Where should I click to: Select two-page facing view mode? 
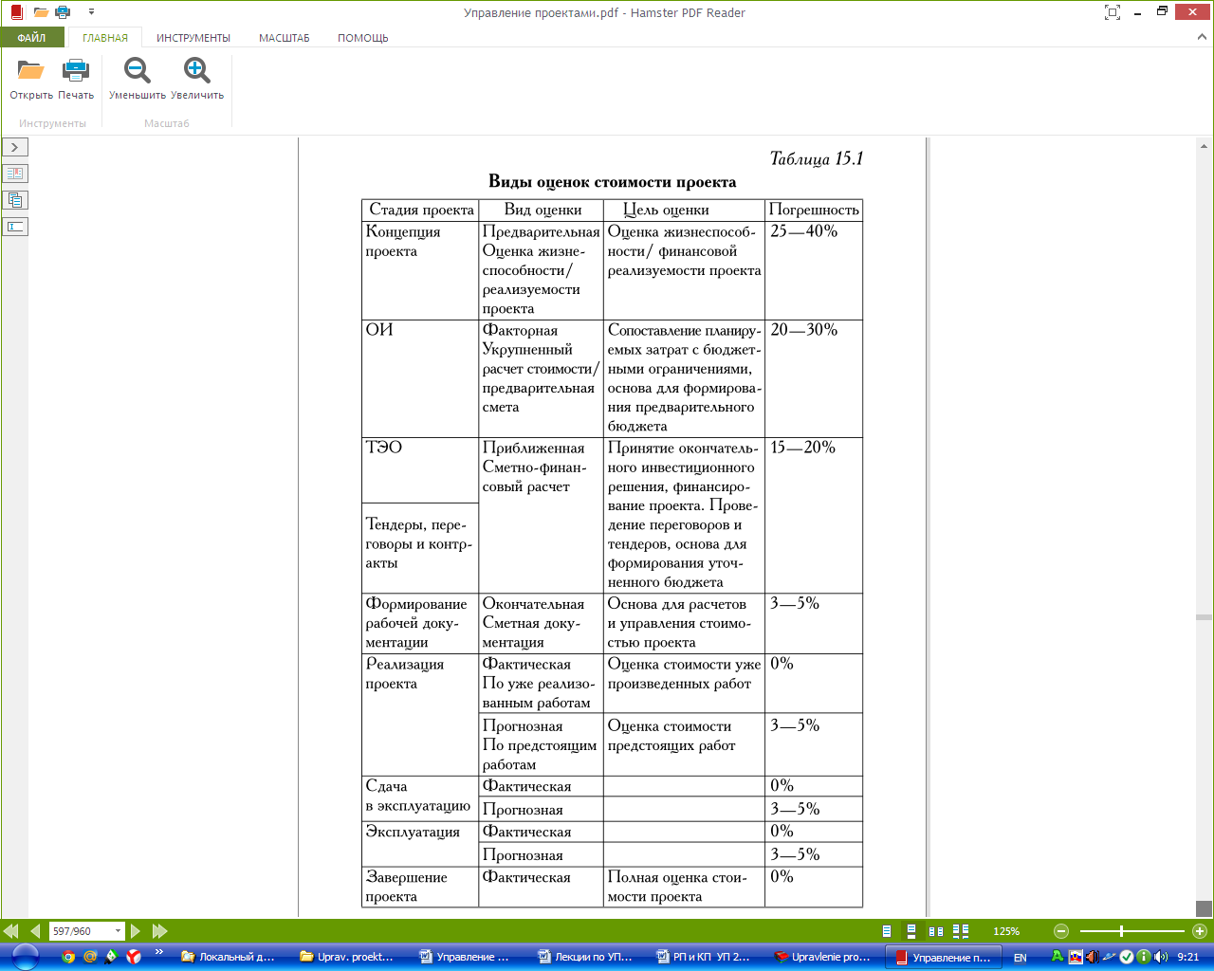coord(936,931)
